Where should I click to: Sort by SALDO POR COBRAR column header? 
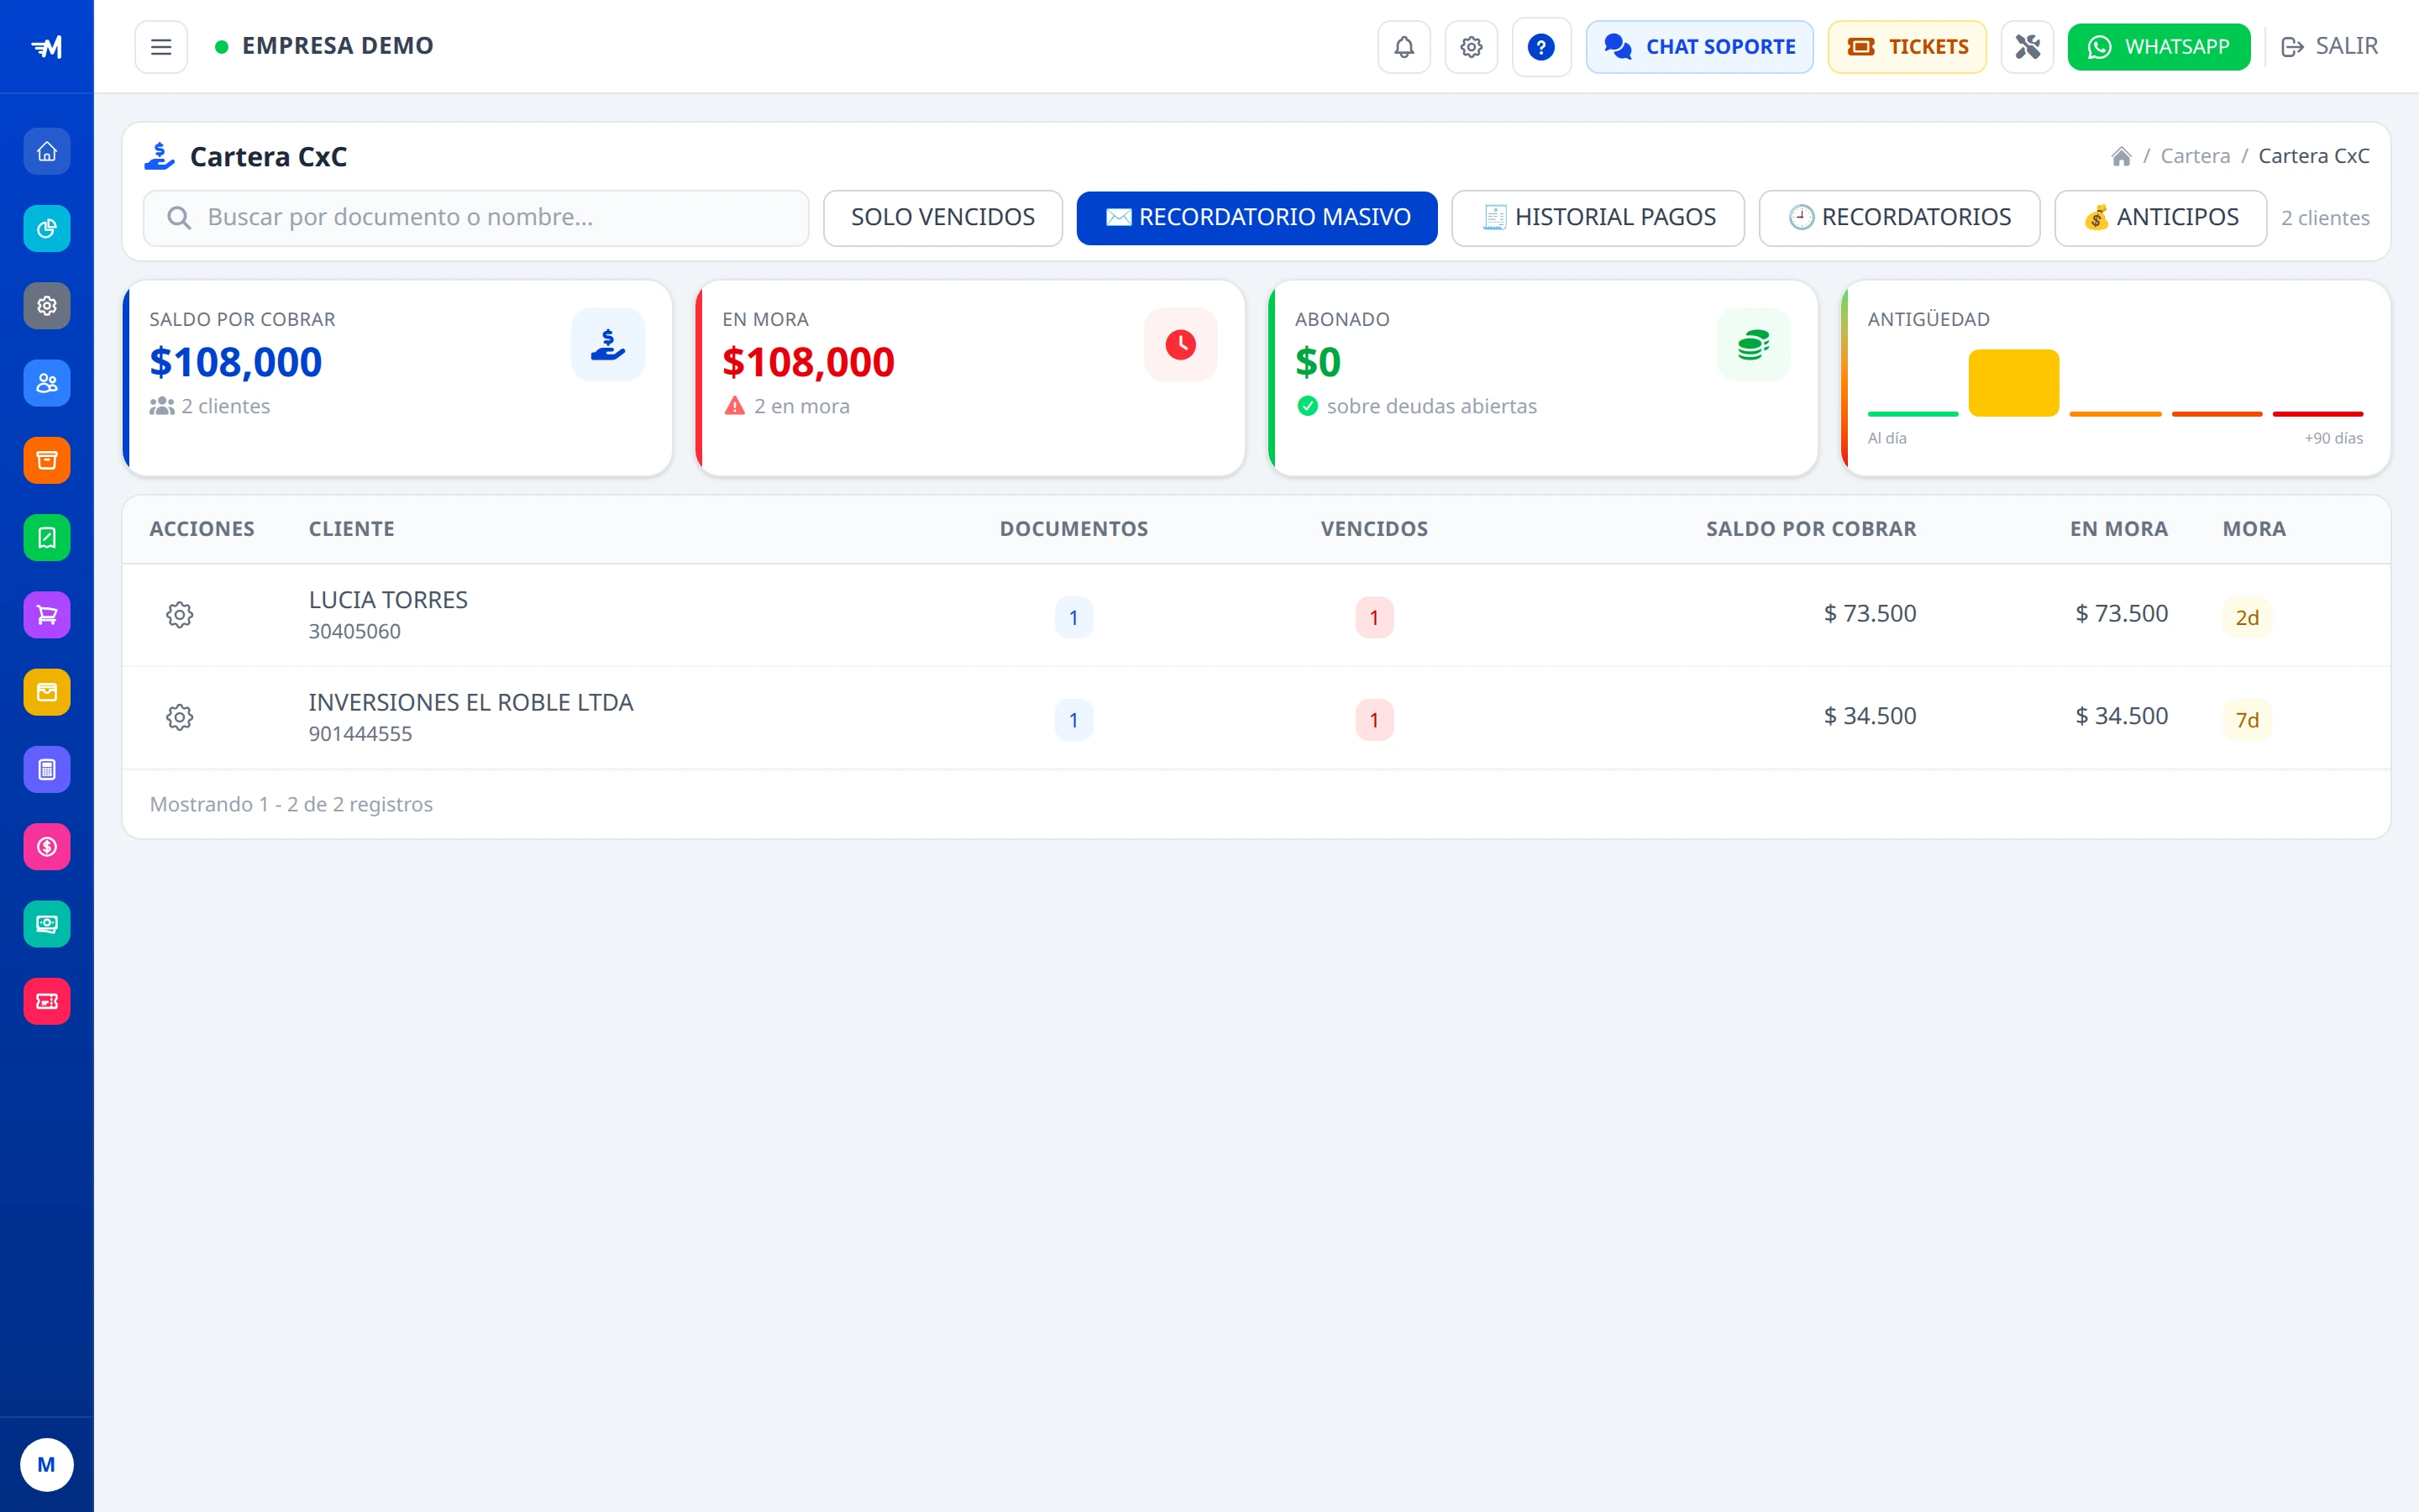(x=1810, y=529)
